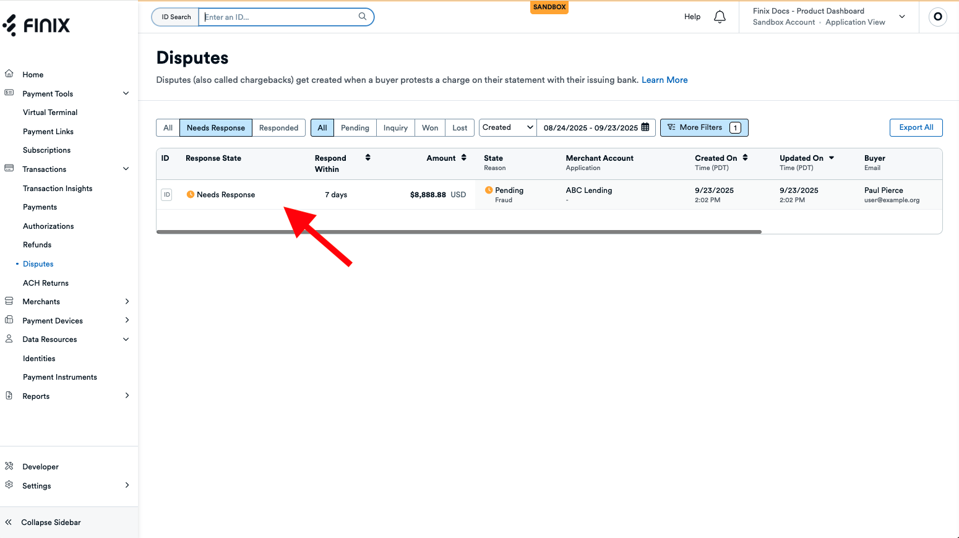This screenshot has width=959, height=538.
Task: Click the notification bell icon
Action: 720,17
